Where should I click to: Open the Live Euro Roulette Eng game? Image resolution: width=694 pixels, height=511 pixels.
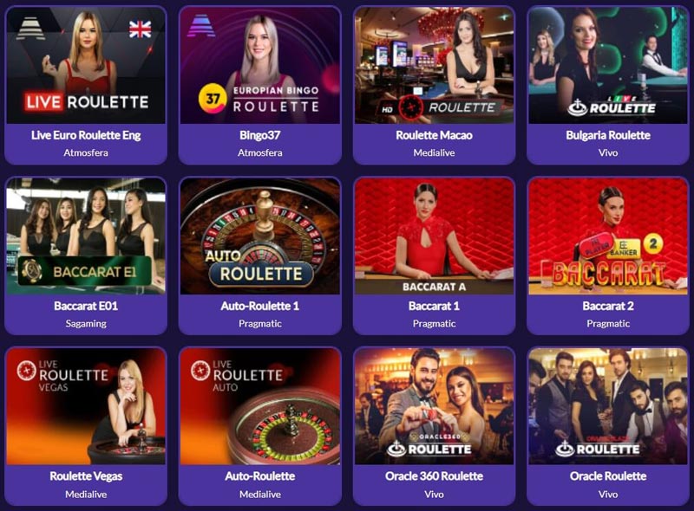86,65
